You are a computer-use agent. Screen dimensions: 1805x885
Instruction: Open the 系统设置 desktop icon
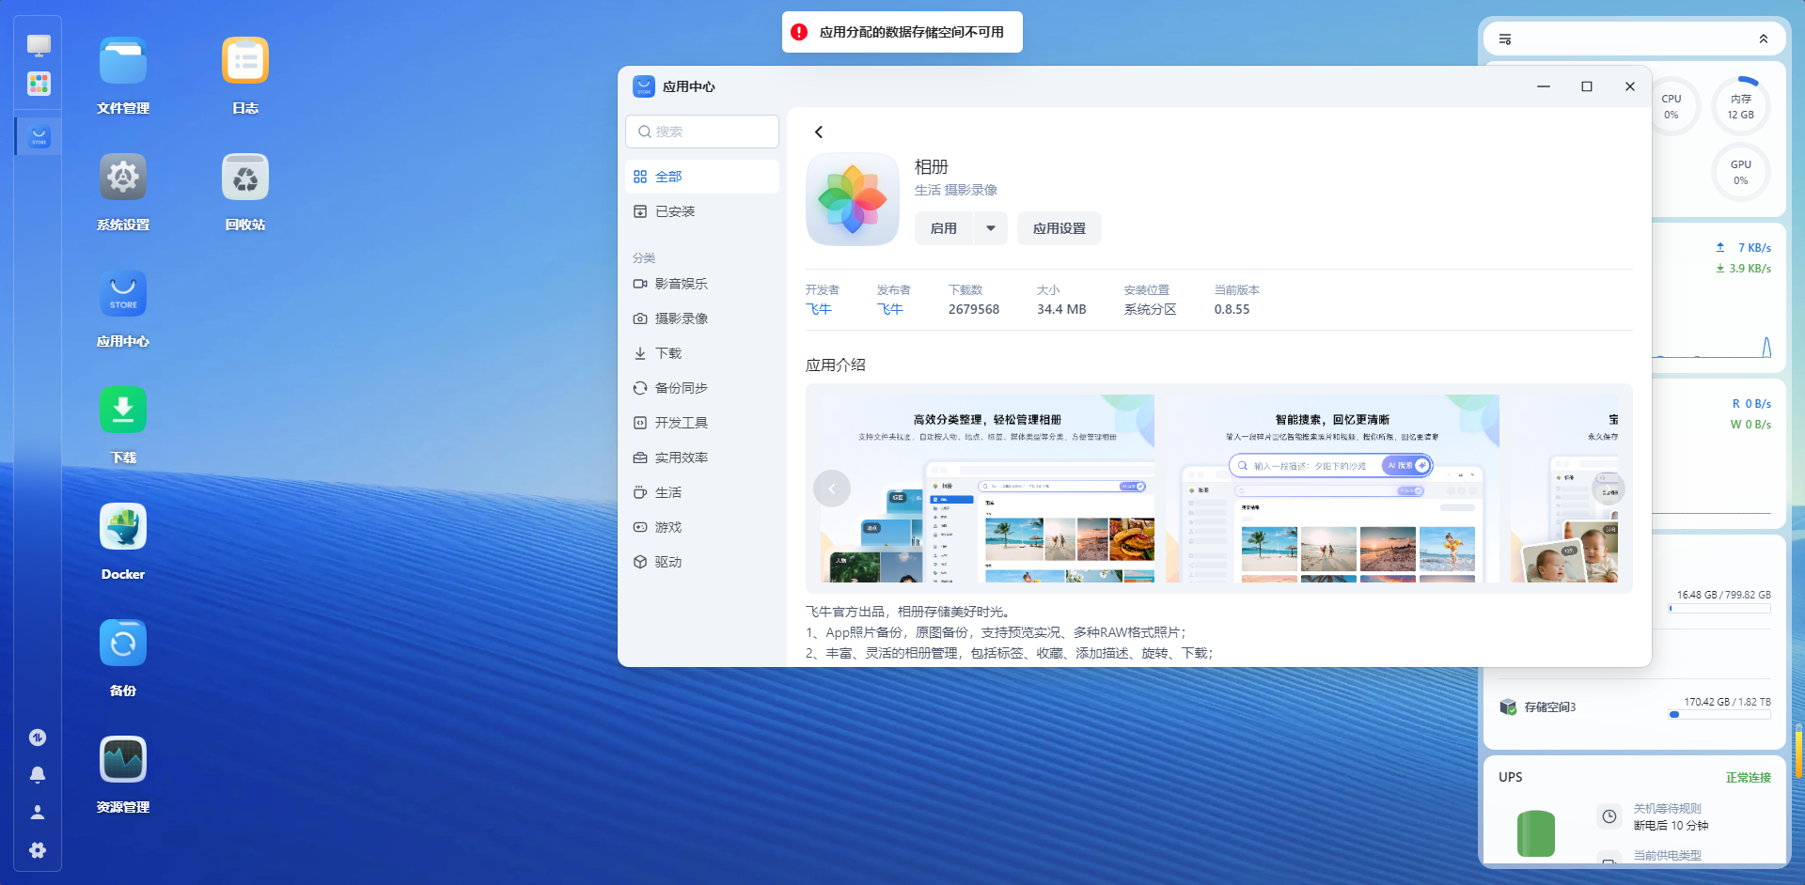[123, 177]
